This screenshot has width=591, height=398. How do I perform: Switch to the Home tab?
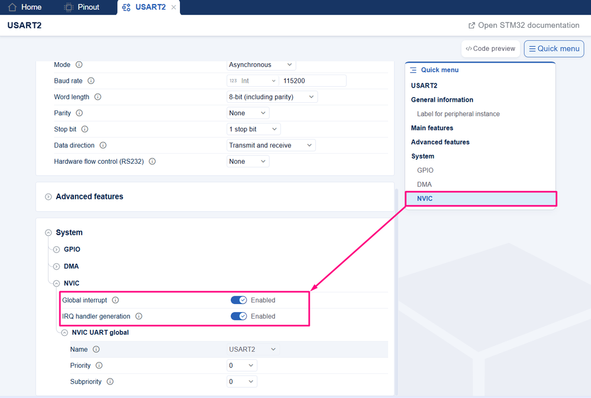click(x=25, y=7)
